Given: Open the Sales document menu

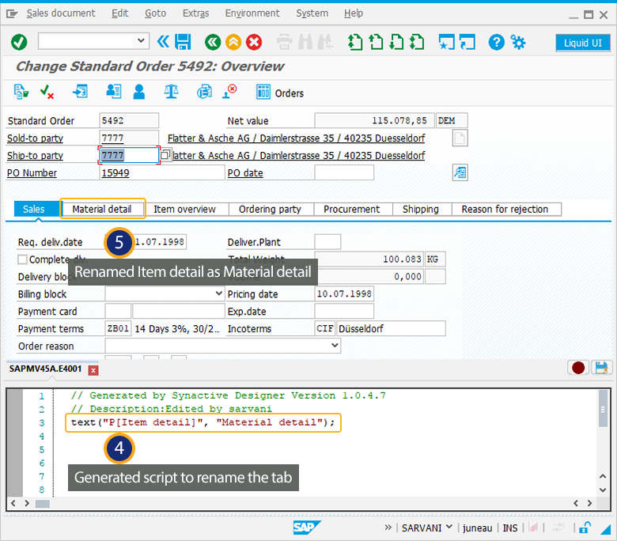Looking at the screenshot, I should 61,13.
